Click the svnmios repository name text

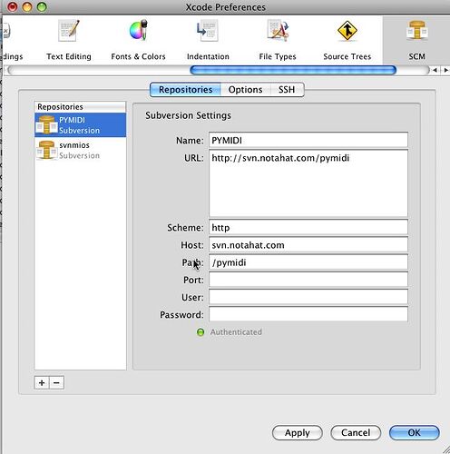tap(74, 145)
